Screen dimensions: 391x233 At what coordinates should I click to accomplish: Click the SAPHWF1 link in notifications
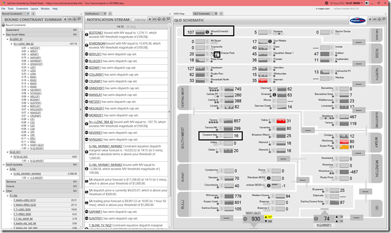tap(96, 212)
